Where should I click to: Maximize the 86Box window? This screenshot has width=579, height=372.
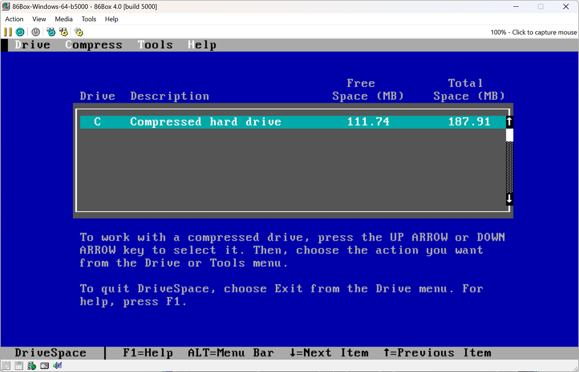tap(540, 7)
